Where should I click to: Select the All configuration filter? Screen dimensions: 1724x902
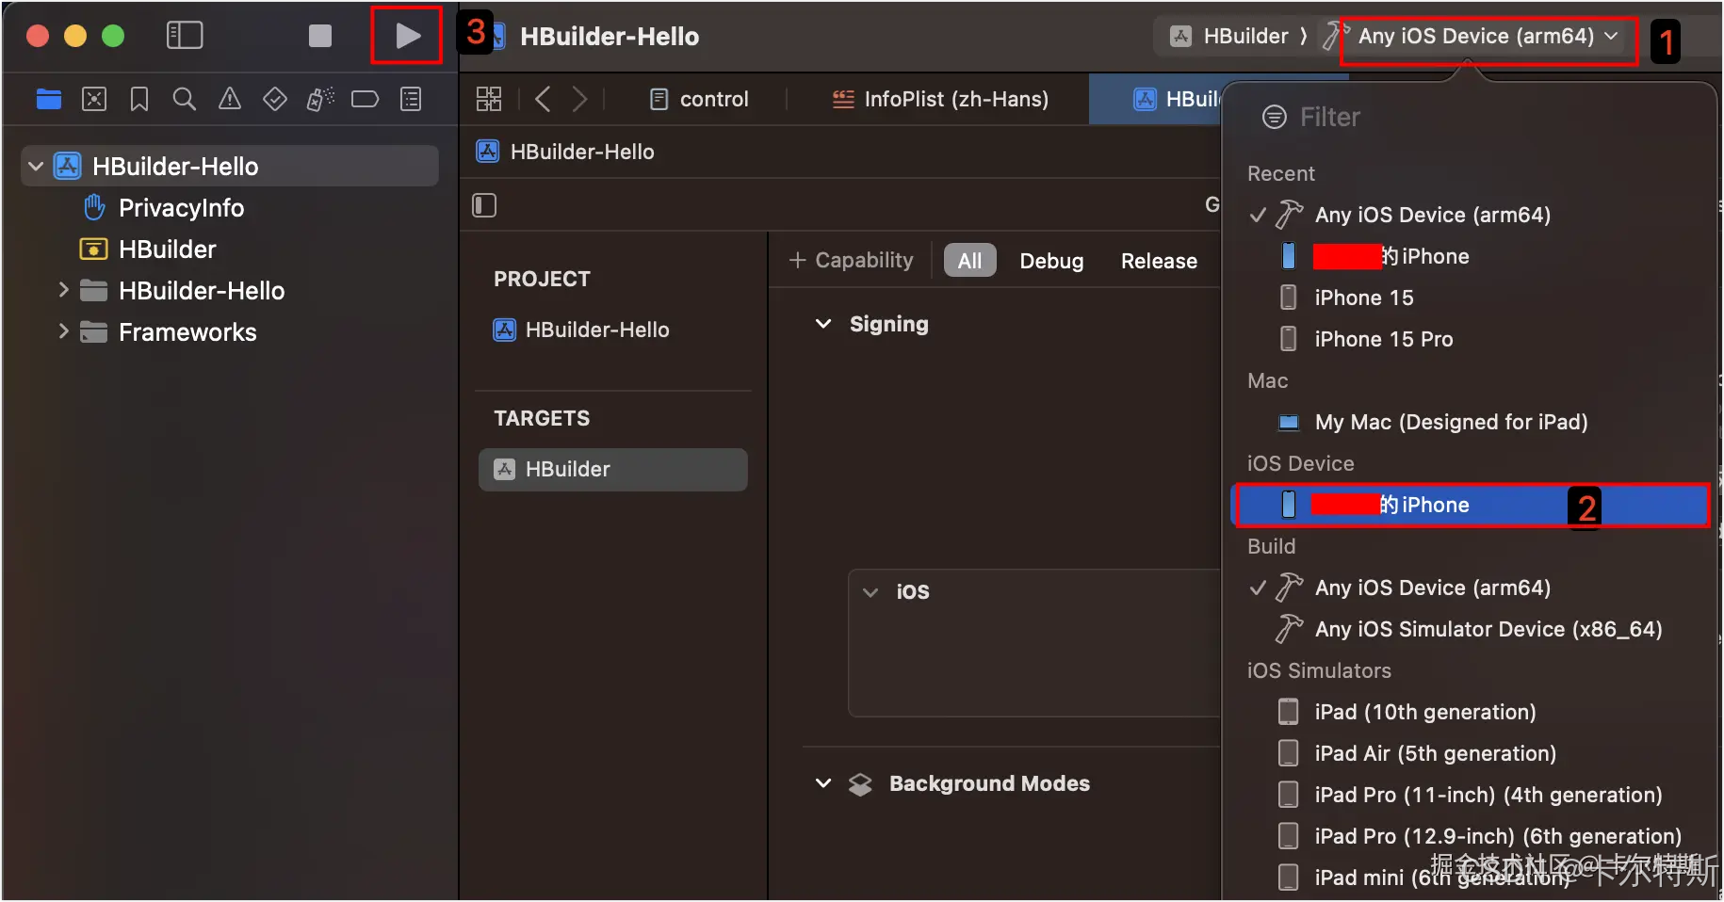point(969,261)
